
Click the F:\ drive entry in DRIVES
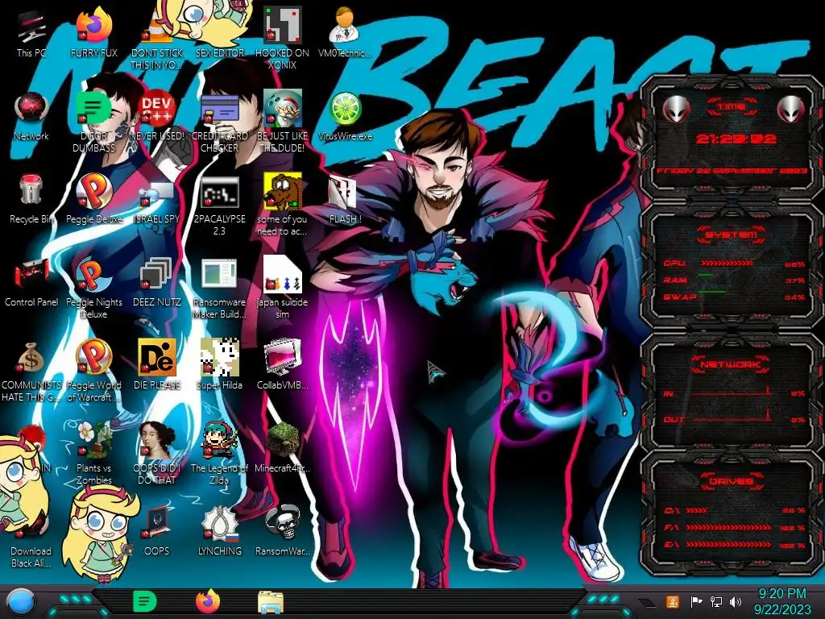[735, 527]
